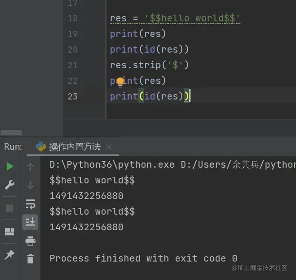Click the Stop process square icon
The width and height of the screenshot is (296, 280).
pyautogui.click(x=10, y=208)
